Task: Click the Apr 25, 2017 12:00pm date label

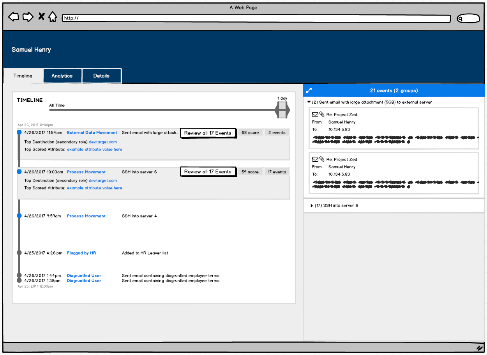Action: [35, 286]
